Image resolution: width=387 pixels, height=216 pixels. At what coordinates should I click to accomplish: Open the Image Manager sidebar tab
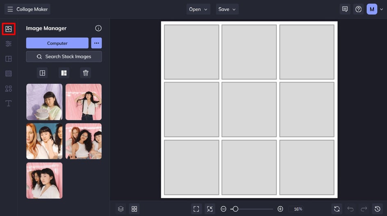coord(9,29)
